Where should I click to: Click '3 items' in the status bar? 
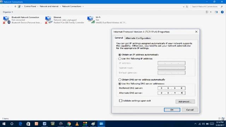point(6,119)
